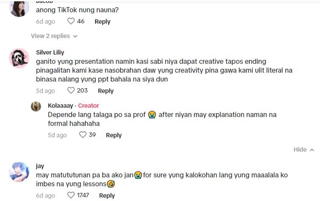Image resolution: width=320 pixels, height=201 pixels.
Task: Reply to Kolaaaay's creator comment
Action: tap(113, 135)
